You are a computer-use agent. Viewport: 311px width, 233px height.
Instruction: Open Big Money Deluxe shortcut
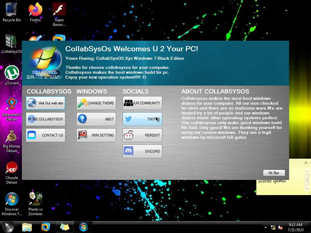[x=12, y=141]
